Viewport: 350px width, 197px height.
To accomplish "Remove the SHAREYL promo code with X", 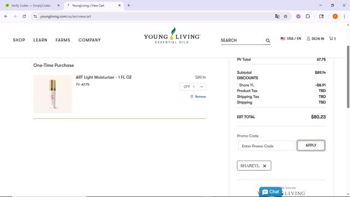I will pos(265,166).
